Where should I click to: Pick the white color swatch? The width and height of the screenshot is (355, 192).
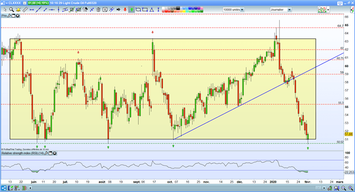(163, 8)
